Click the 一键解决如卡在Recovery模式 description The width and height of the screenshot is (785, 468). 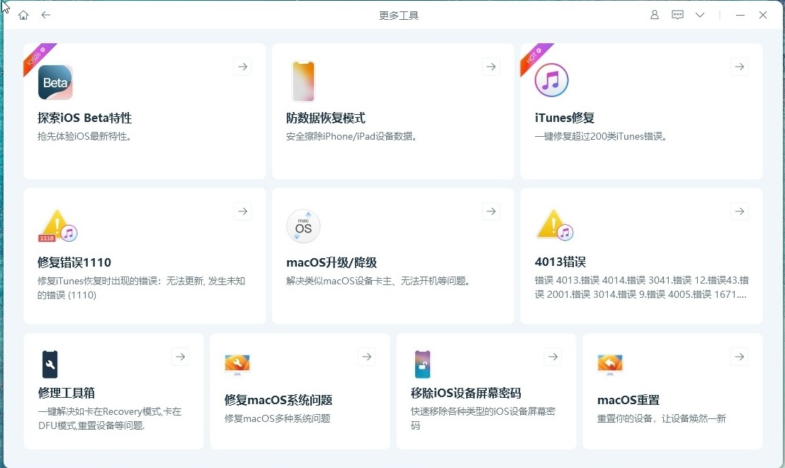pos(110,418)
